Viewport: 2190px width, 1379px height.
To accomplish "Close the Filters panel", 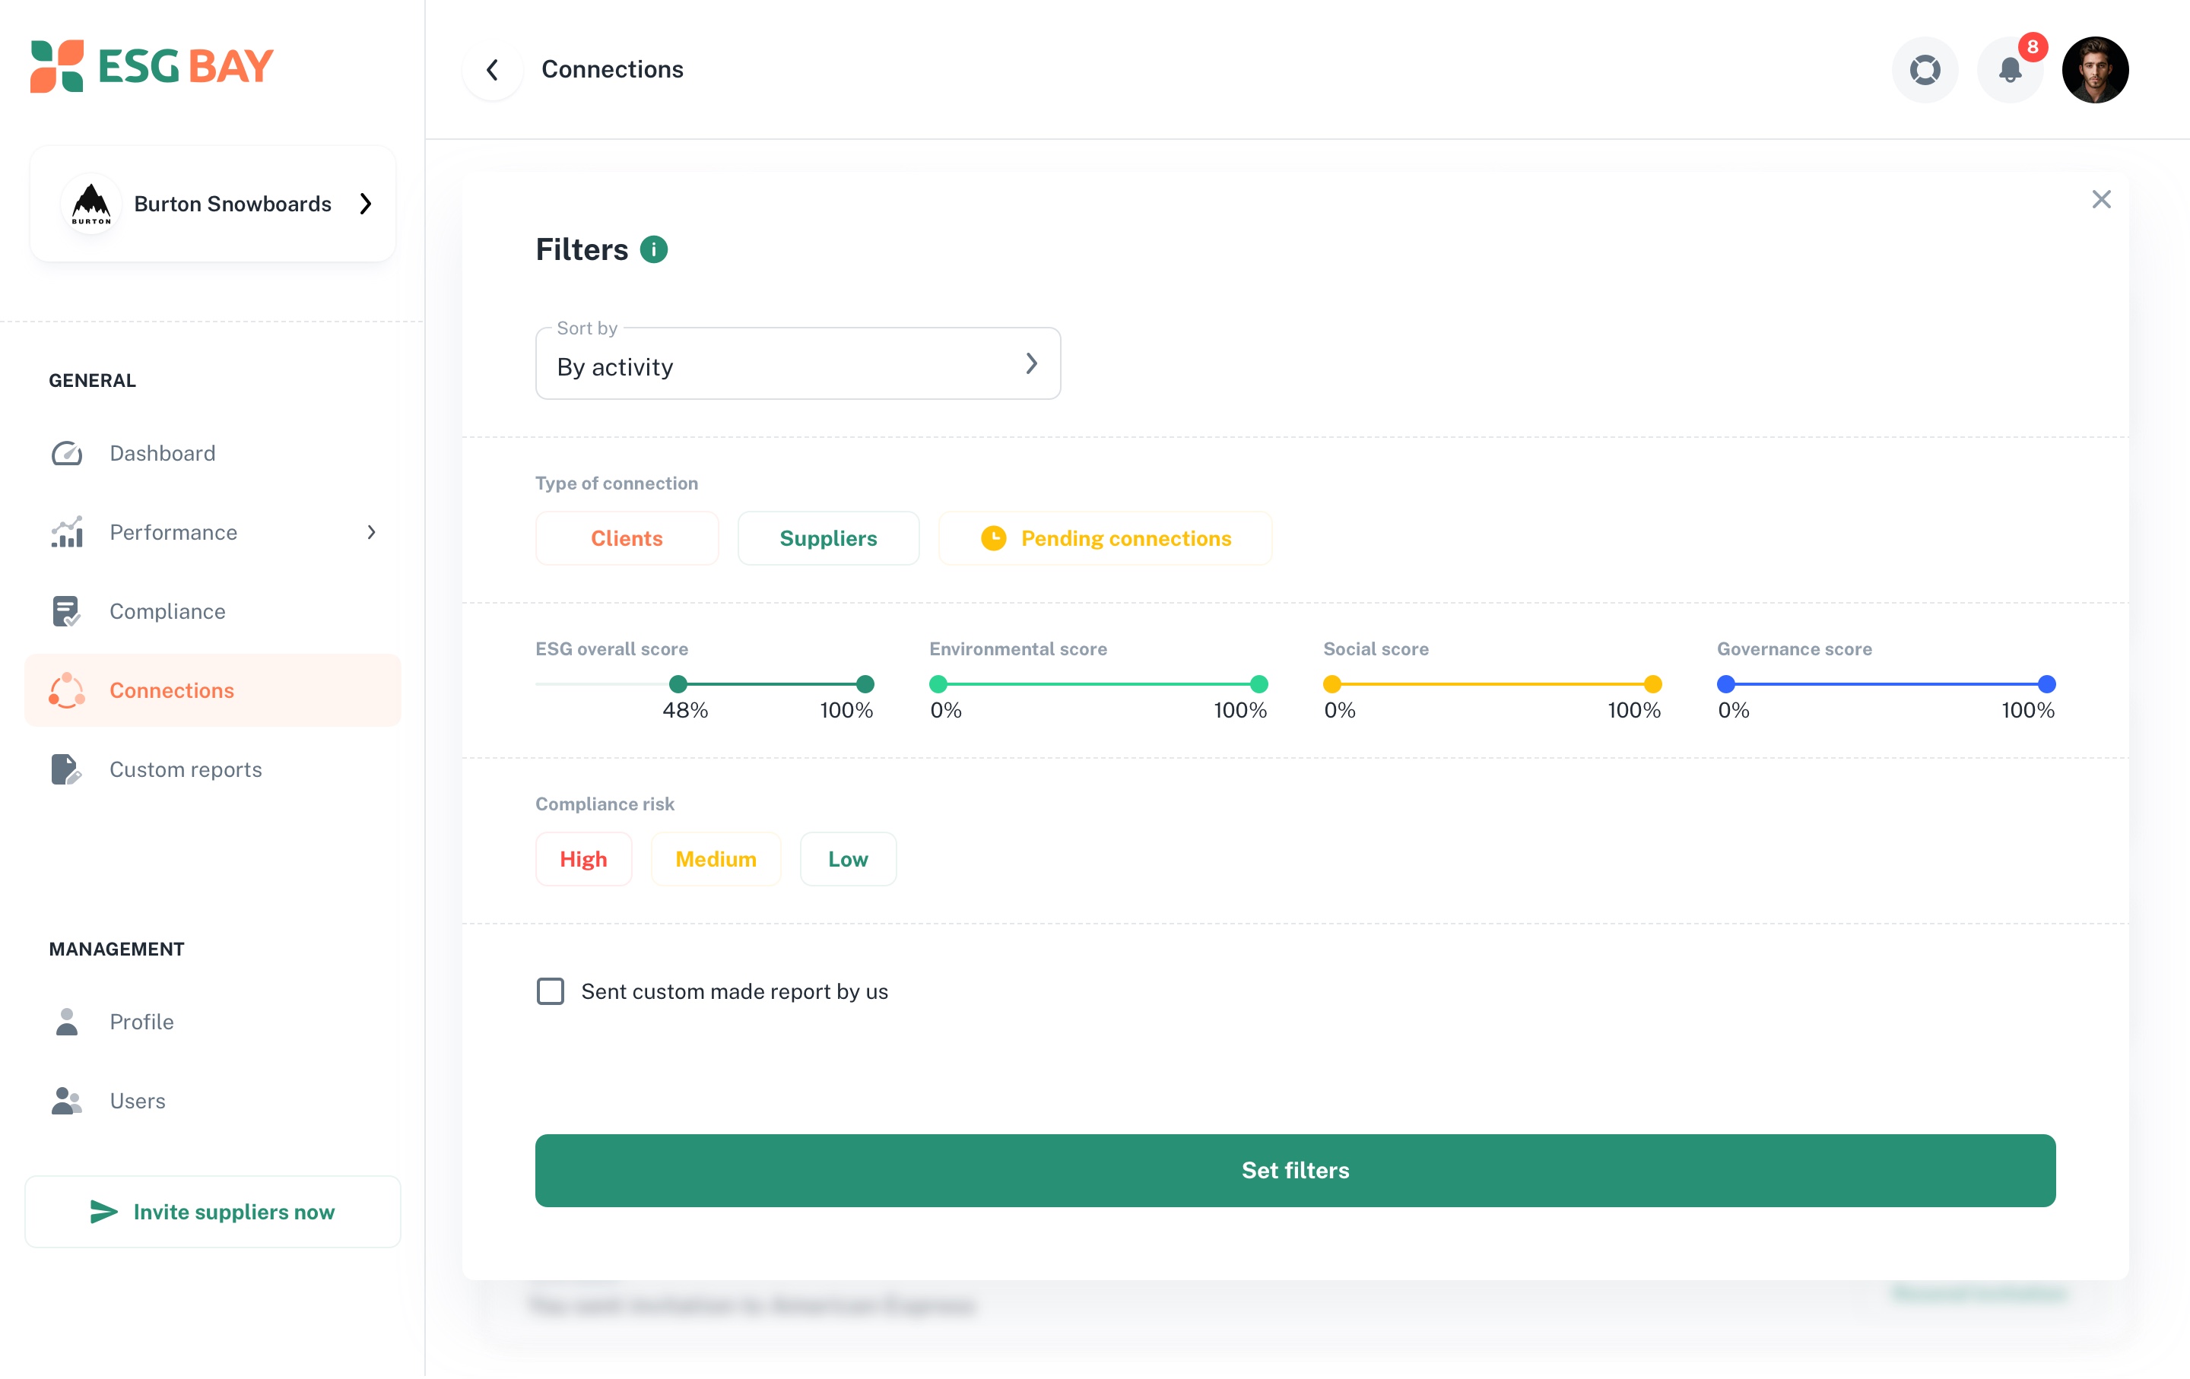I will click(2101, 200).
